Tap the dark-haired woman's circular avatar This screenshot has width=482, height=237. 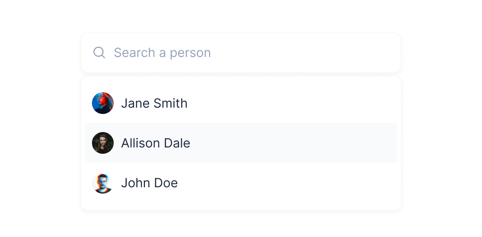click(103, 143)
